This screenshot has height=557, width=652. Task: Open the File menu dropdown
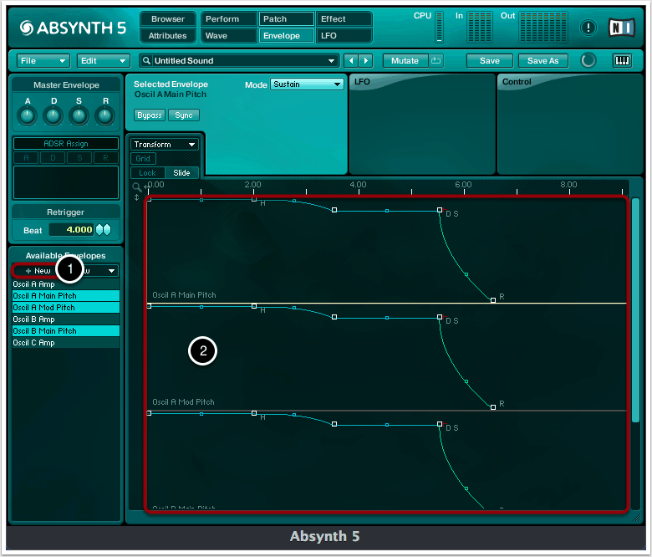tap(43, 61)
